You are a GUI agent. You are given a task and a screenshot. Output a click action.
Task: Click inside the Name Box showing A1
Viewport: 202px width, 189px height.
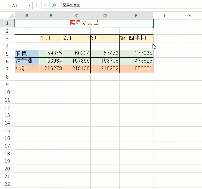[x=15, y=5]
